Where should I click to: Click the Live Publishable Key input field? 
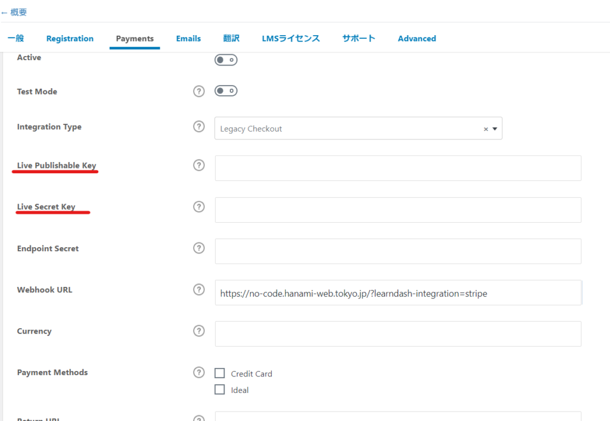click(x=397, y=168)
